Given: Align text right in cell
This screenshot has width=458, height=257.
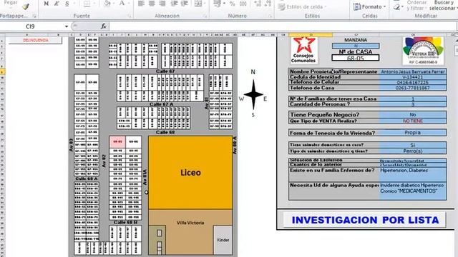Looking at the screenshot, I should pos(162,4).
